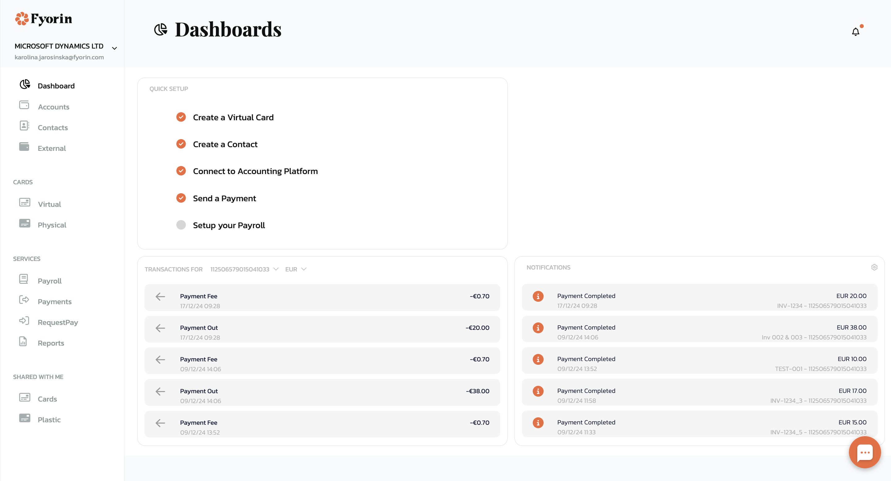Toggle the Setup your Payroll checkbox

point(181,224)
